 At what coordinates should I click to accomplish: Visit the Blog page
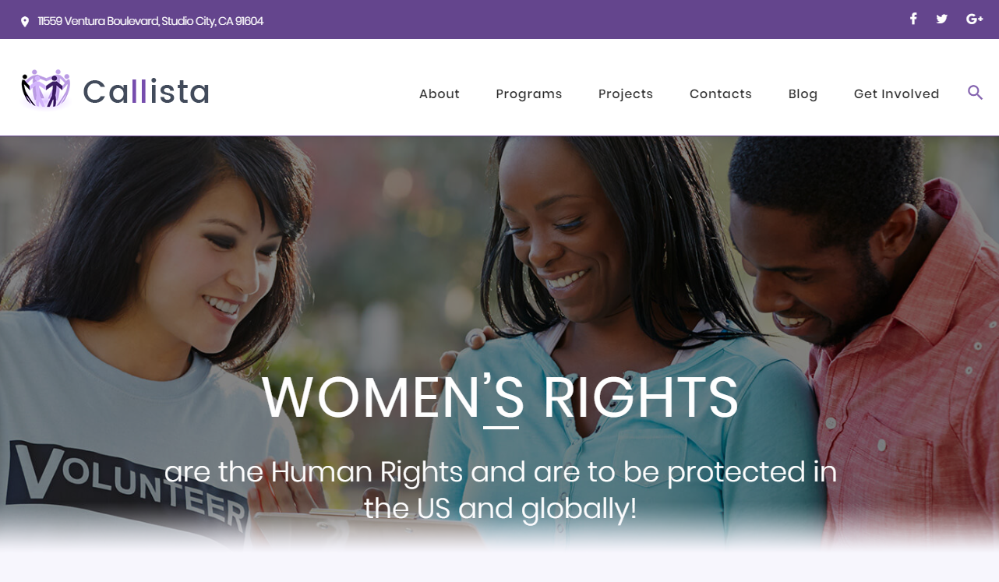[803, 93]
